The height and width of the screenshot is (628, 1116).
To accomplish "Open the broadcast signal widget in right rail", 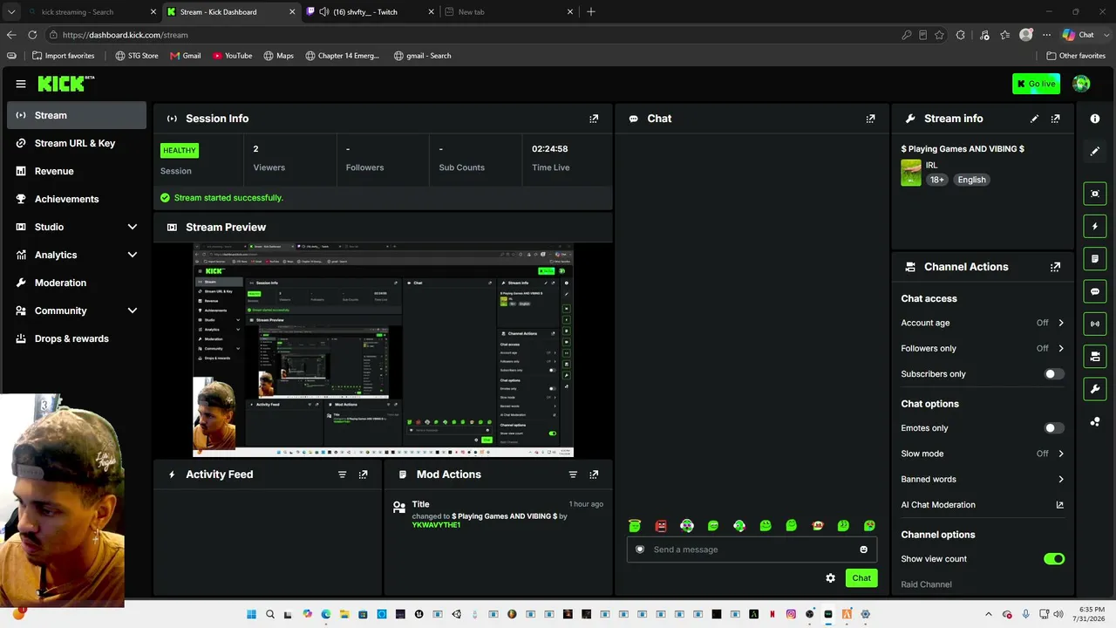I will (1095, 324).
